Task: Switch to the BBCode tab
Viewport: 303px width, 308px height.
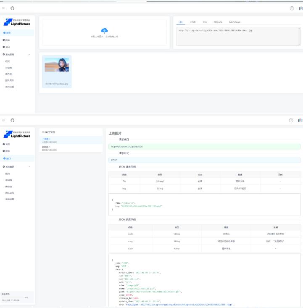Action: (218, 22)
